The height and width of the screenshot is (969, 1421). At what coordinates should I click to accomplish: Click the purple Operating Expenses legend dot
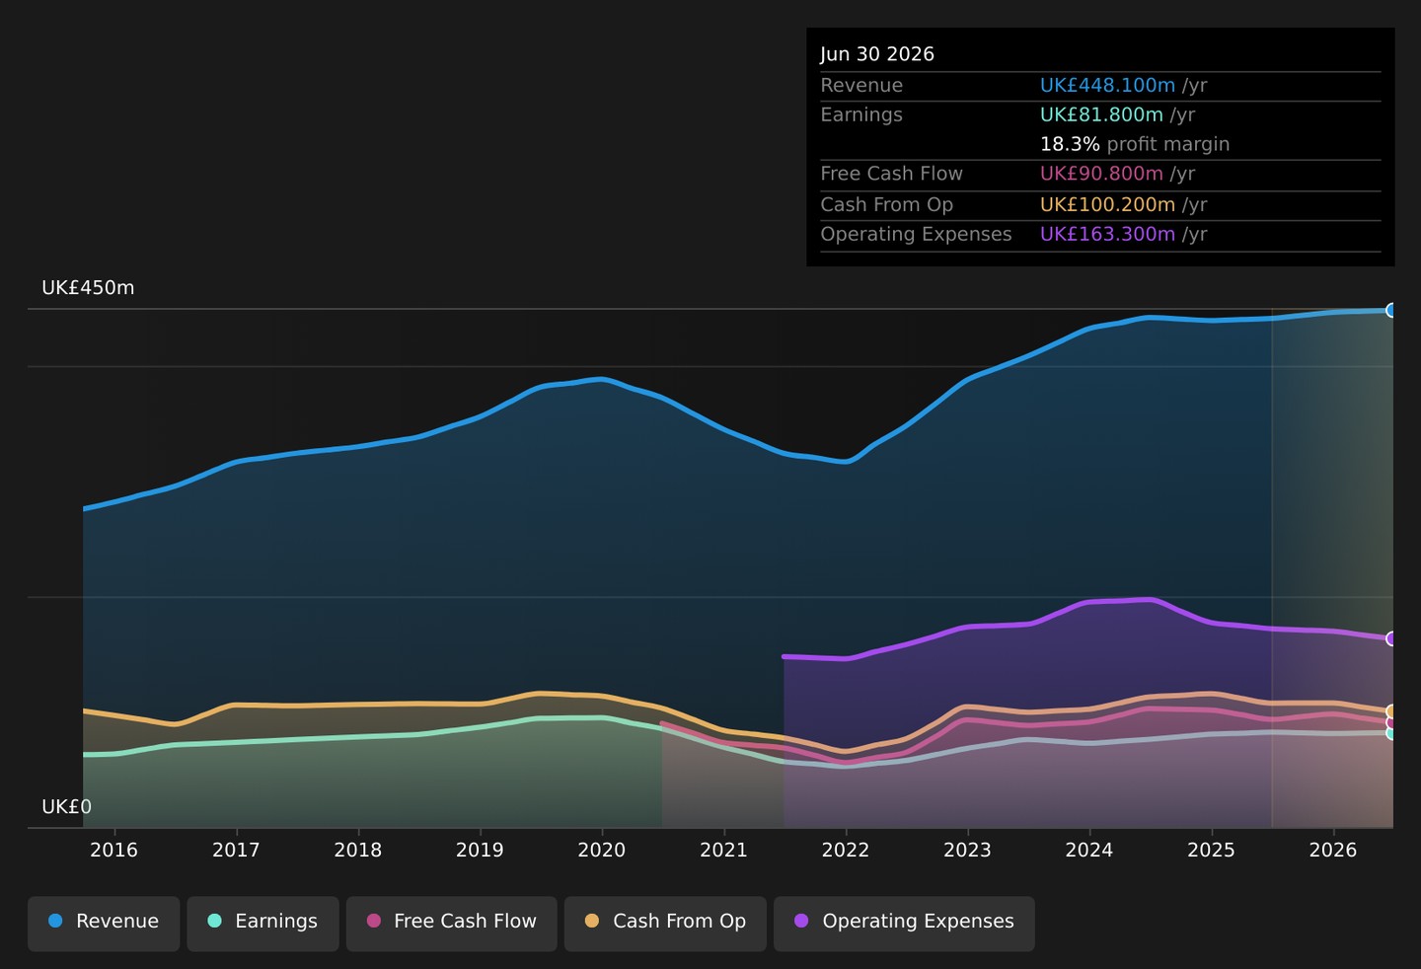[801, 921]
